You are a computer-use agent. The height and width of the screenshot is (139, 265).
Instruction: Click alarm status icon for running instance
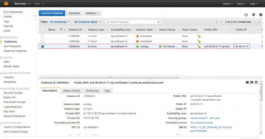coord(199,47)
